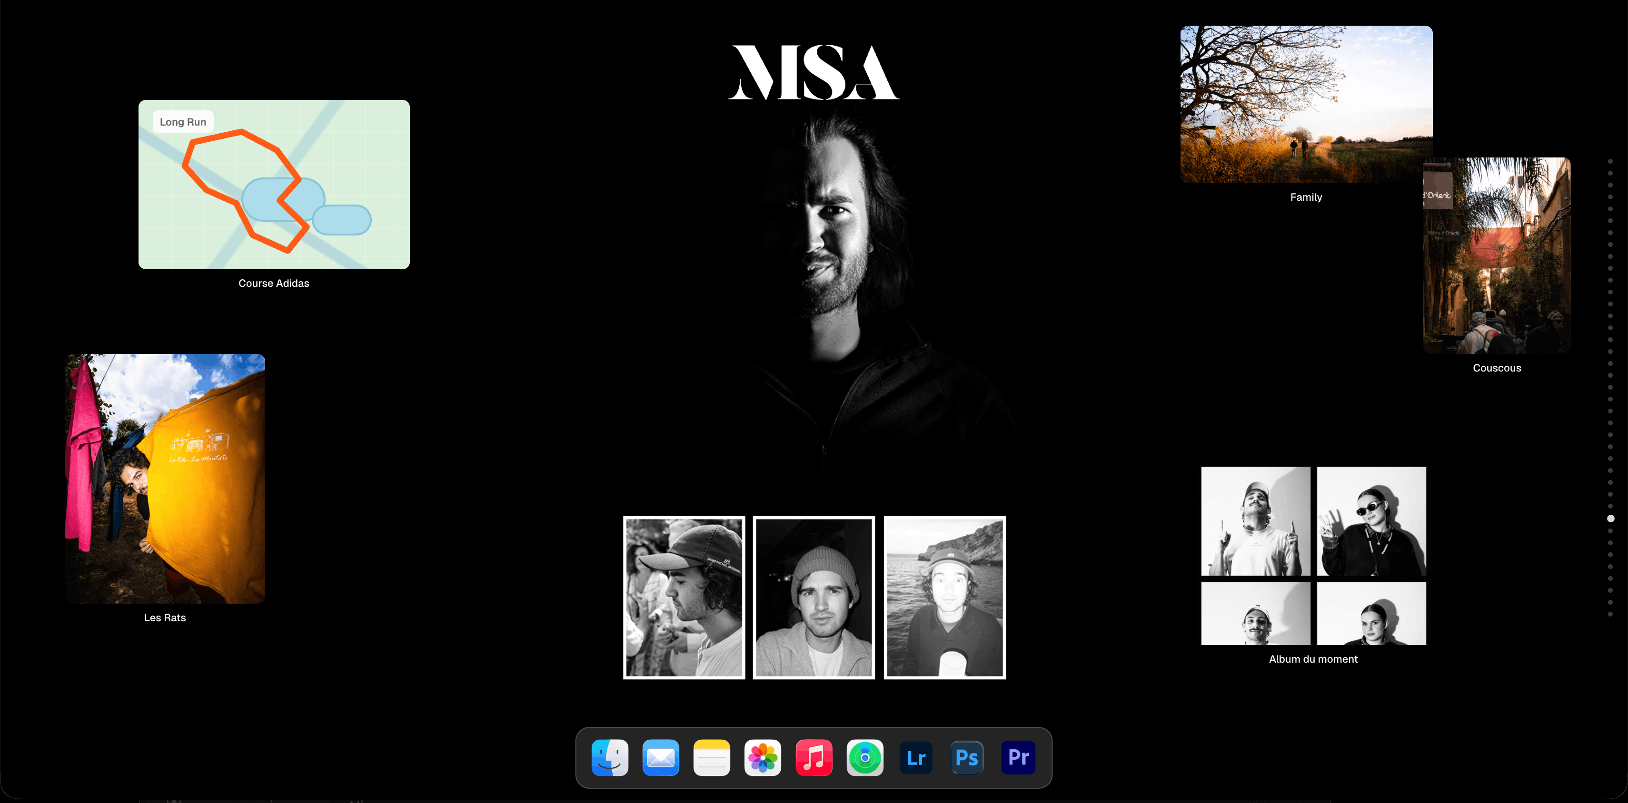Launch the Music app icon
Screen dimensions: 1628x803
(x=814, y=757)
